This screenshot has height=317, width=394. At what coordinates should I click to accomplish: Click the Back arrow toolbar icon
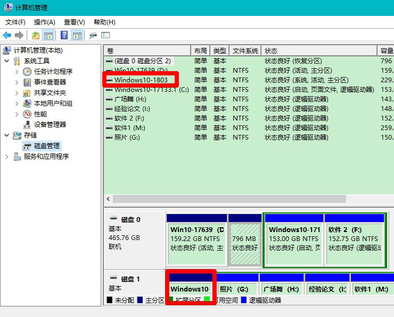pyautogui.click(x=7, y=35)
